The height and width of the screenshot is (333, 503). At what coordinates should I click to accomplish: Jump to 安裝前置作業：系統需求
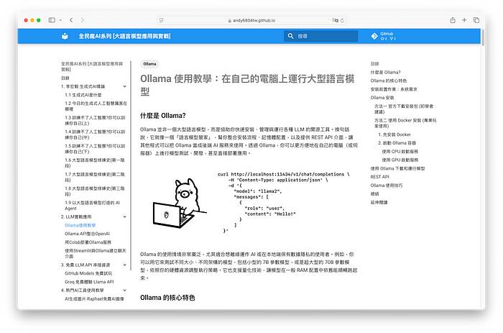click(394, 89)
